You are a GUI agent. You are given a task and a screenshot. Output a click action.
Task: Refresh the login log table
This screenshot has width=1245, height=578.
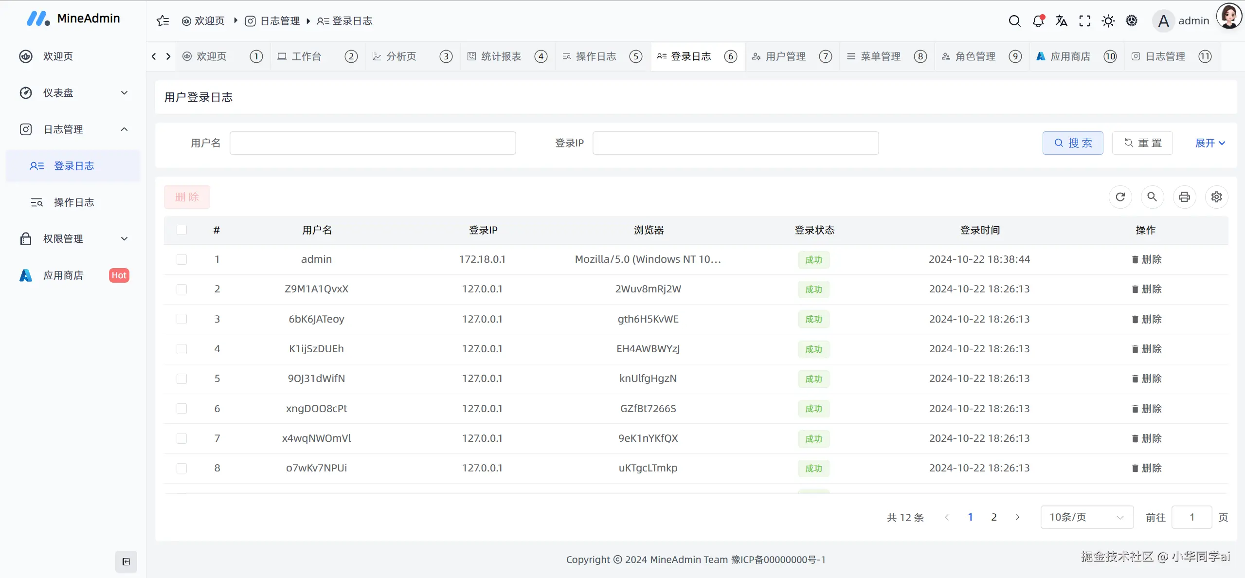pos(1120,197)
